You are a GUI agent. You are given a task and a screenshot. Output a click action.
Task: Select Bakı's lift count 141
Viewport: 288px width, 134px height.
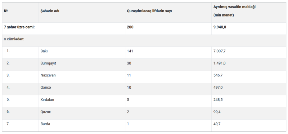(x=130, y=51)
